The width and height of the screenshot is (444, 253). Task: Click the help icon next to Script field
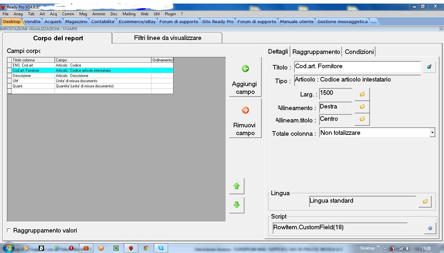tap(430, 228)
